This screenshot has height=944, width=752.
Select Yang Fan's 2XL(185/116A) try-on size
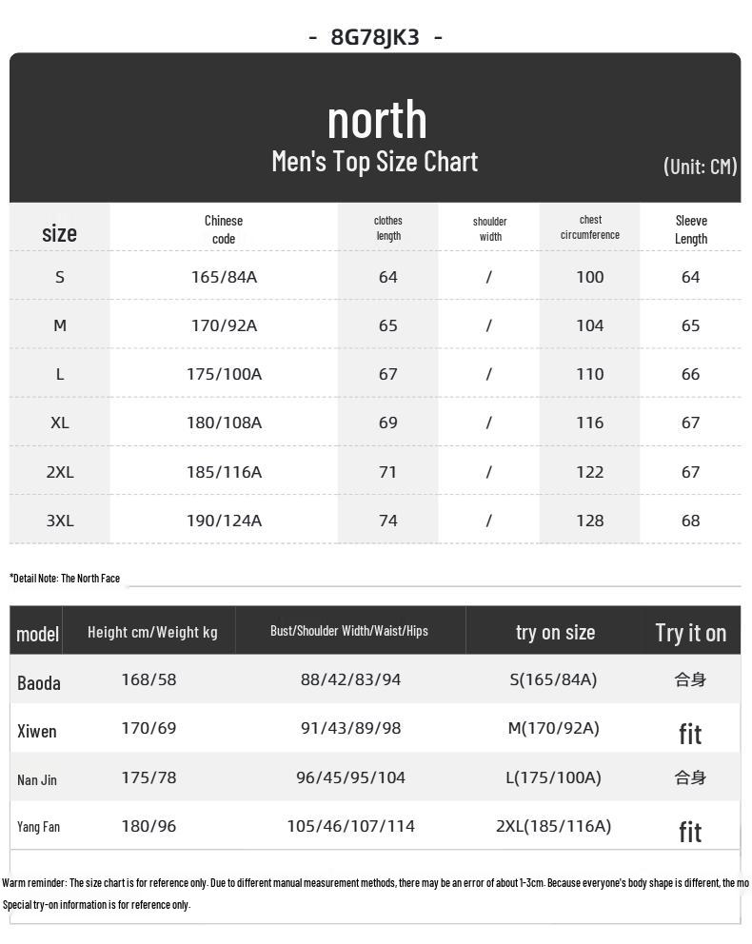[553, 826]
